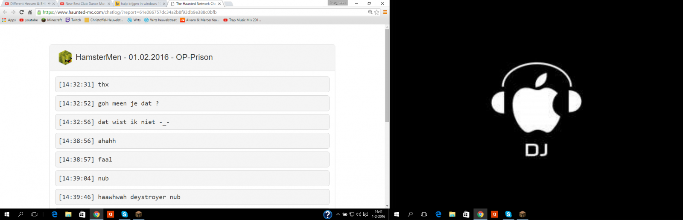Image resolution: width=683 pixels, height=220 pixels.
Task: Open Start menu on right monitor taskbar
Action: point(396,214)
